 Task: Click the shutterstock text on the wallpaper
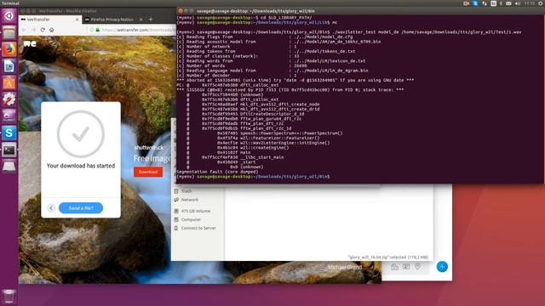click(149, 147)
